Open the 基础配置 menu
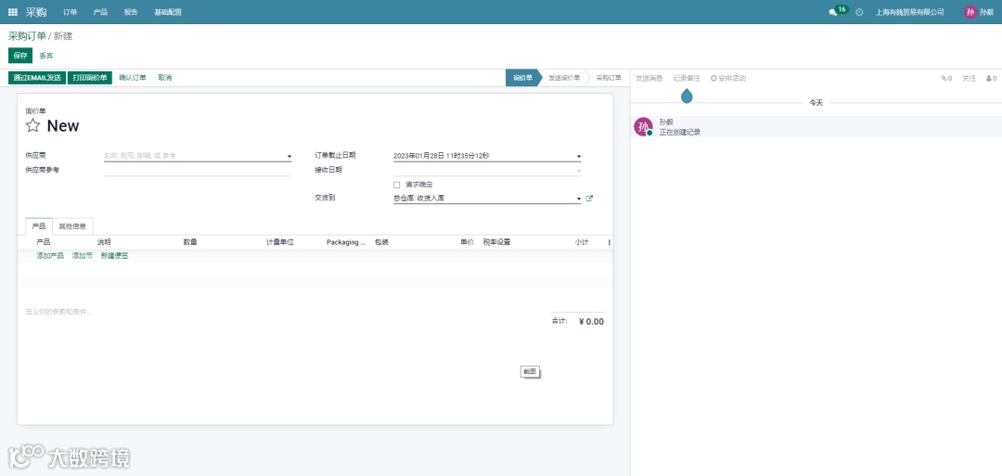 [168, 12]
